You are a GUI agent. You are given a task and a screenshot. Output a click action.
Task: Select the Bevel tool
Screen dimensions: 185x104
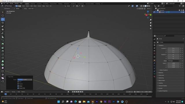pos(3,51)
